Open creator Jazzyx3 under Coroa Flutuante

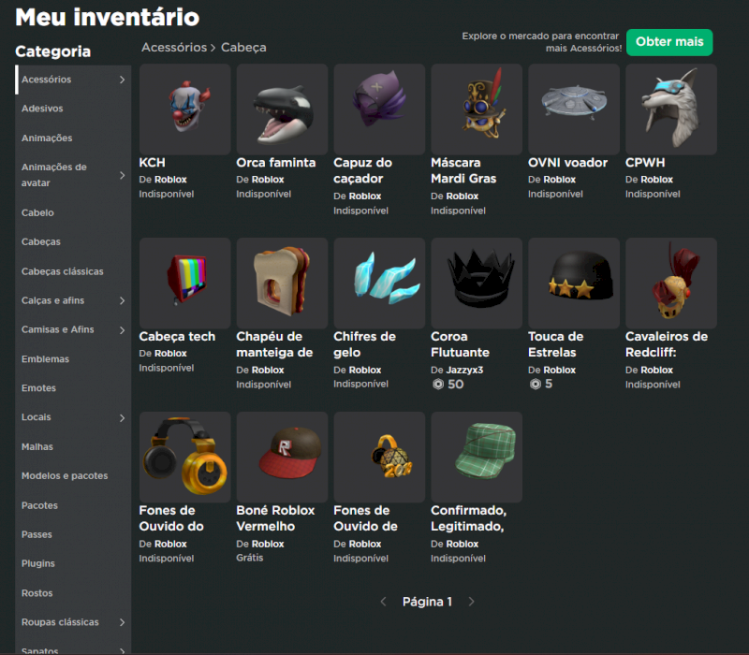coord(464,370)
